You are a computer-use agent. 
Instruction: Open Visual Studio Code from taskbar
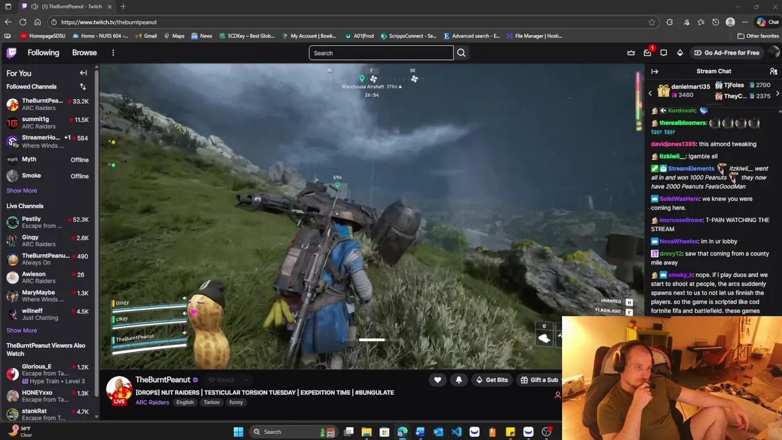(x=456, y=432)
